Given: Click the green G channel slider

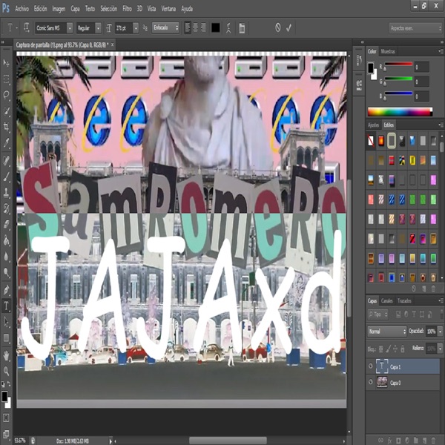Looking at the screenshot, I should point(398,79).
